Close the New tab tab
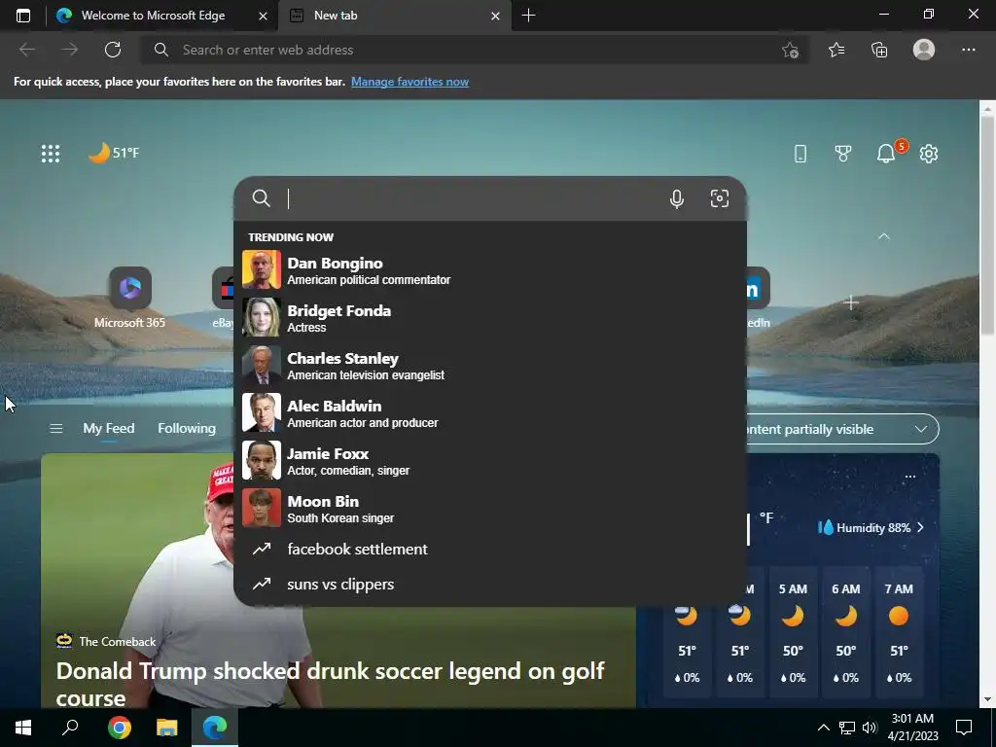Screen dimensions: 996x747 point(495,16)
